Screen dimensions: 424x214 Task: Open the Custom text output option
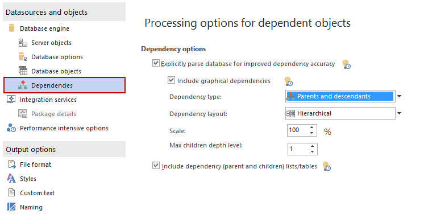tap(38, 193)
